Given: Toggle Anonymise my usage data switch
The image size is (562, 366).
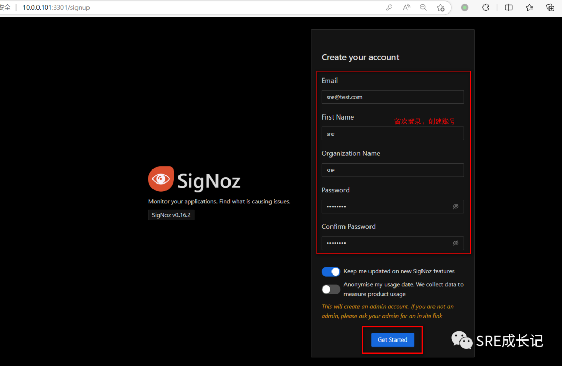Looking at the screenshot, I should coord(330,290).
